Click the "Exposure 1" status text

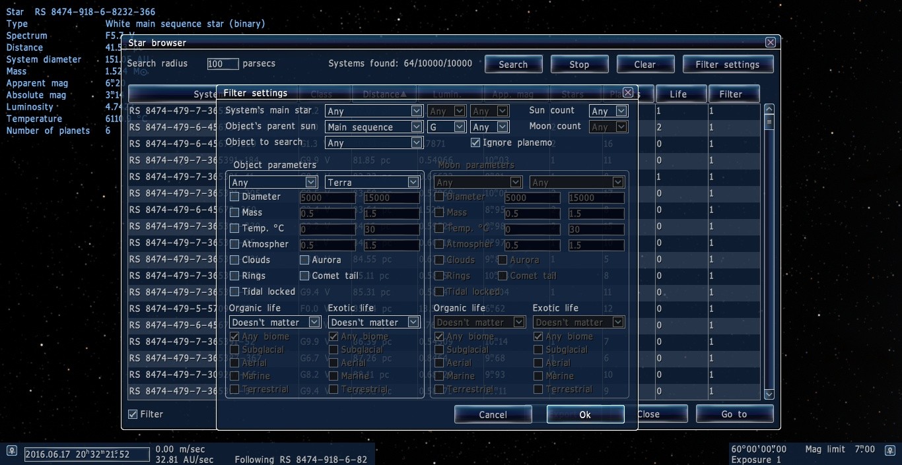[756, 459]
